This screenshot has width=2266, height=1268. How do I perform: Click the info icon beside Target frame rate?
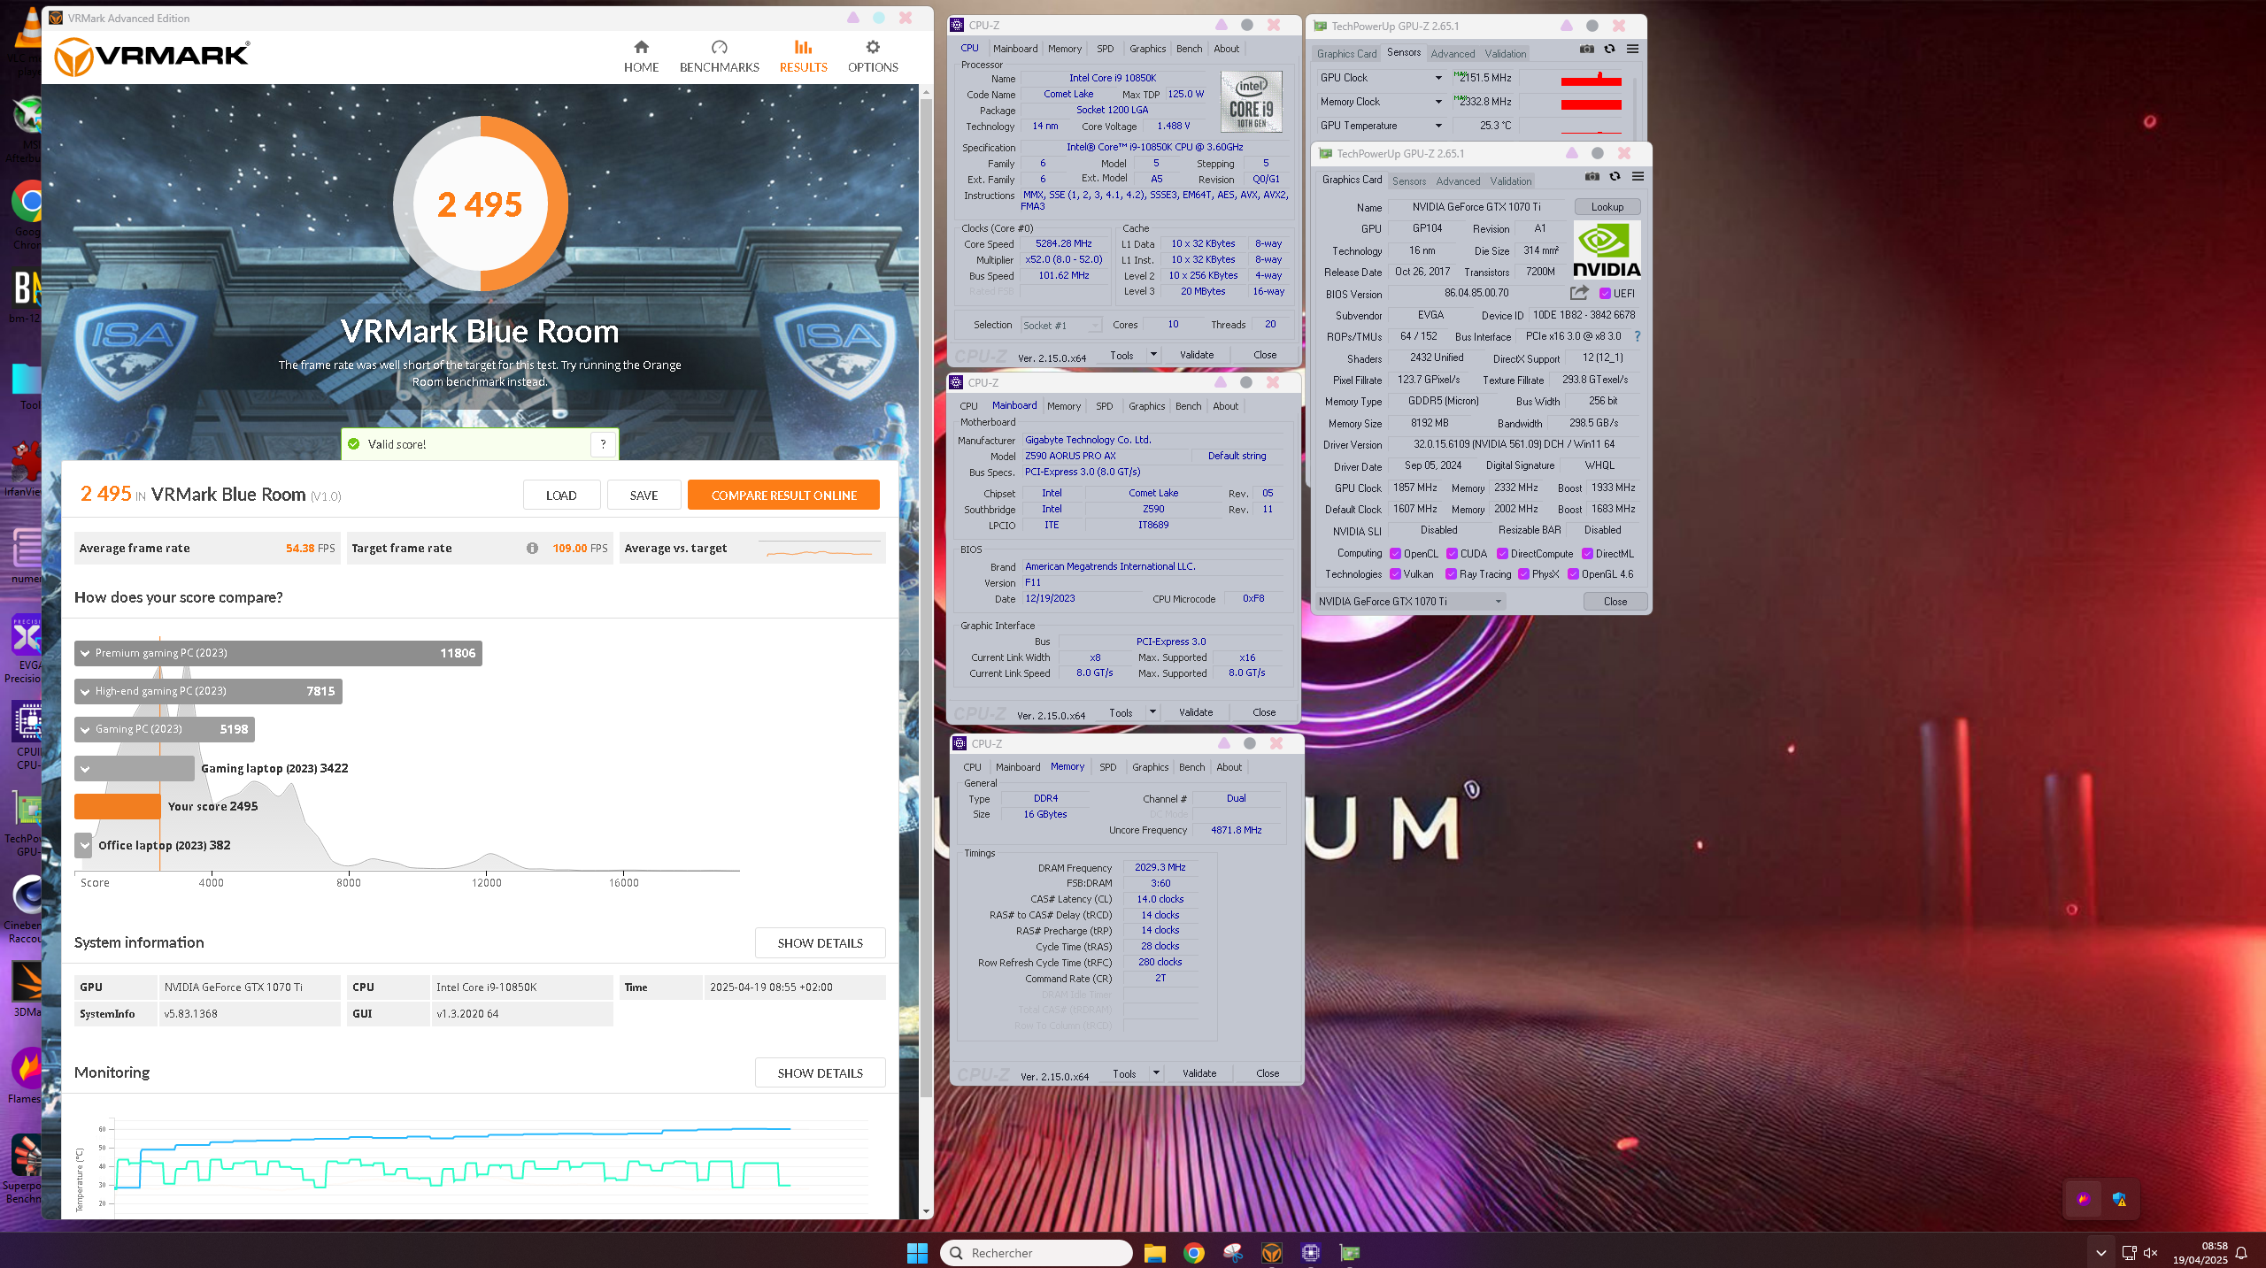(x=532, y=548)
